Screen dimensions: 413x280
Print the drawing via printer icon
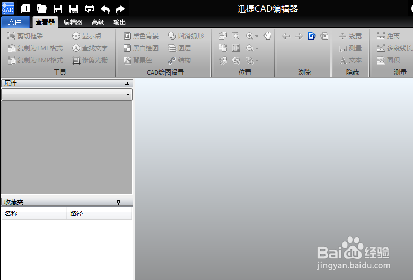tap(90, 9)
